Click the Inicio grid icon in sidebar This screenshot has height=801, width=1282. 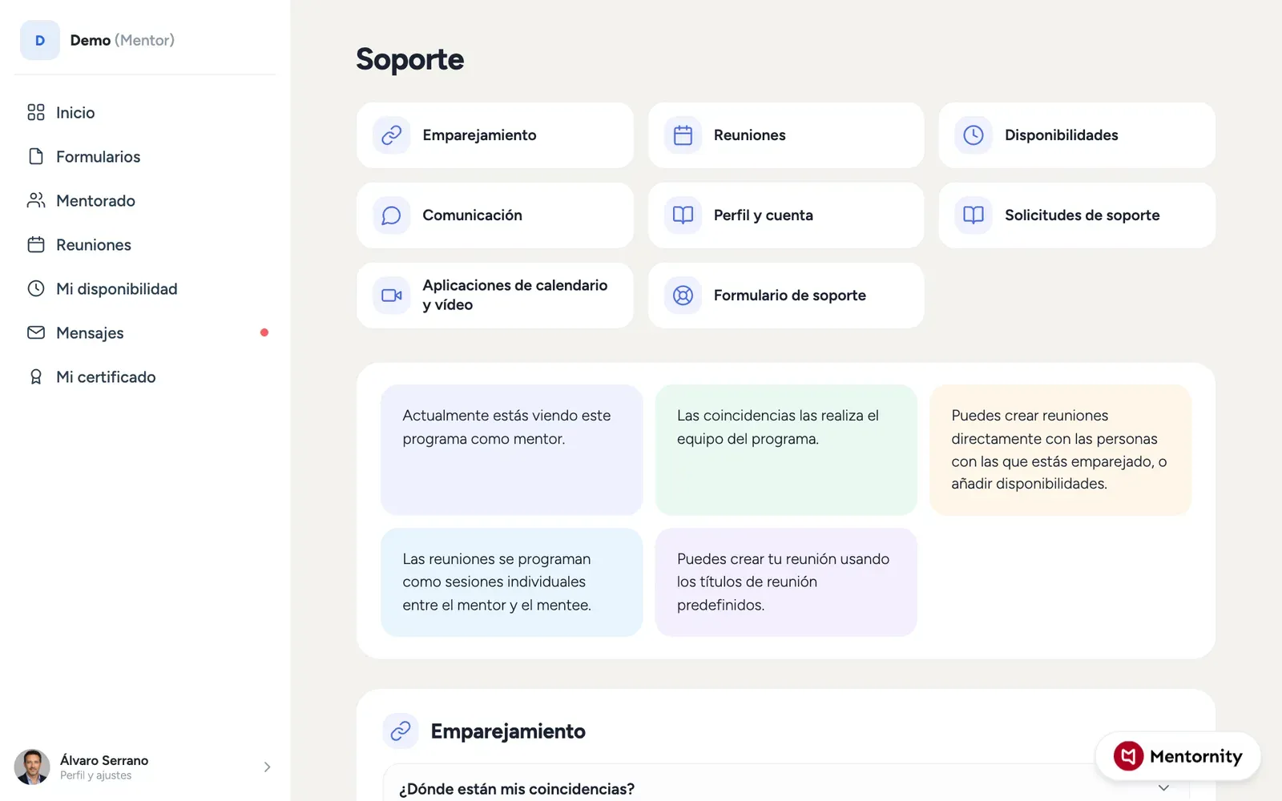click(36, 112)
